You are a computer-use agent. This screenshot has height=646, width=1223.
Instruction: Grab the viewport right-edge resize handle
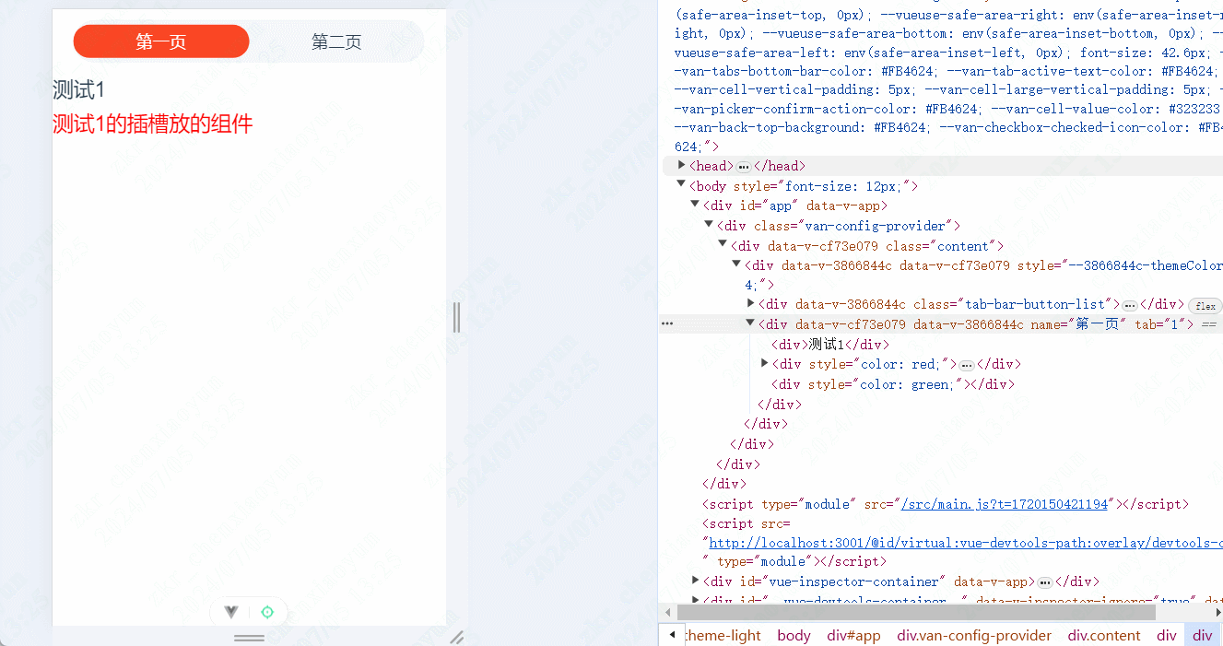tap(457, 317)
